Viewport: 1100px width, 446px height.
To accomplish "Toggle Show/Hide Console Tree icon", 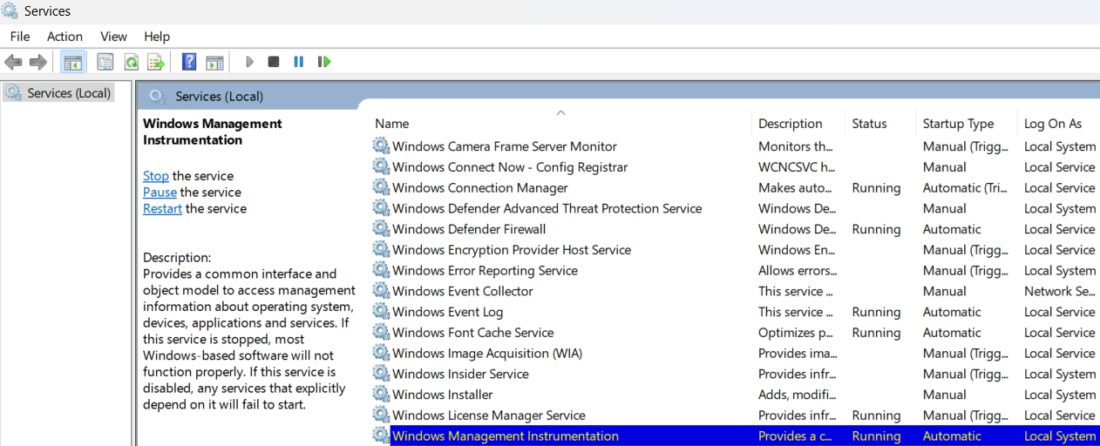I will [x=73, y=62].
